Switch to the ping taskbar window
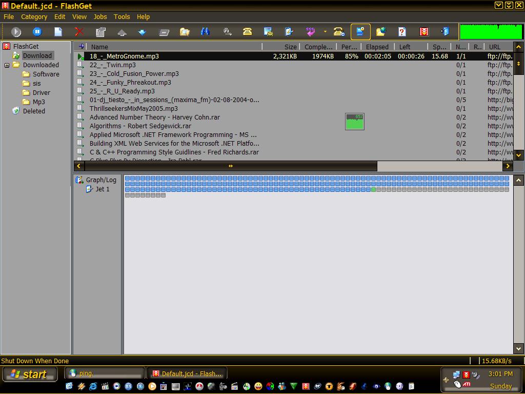 [105, 373]
